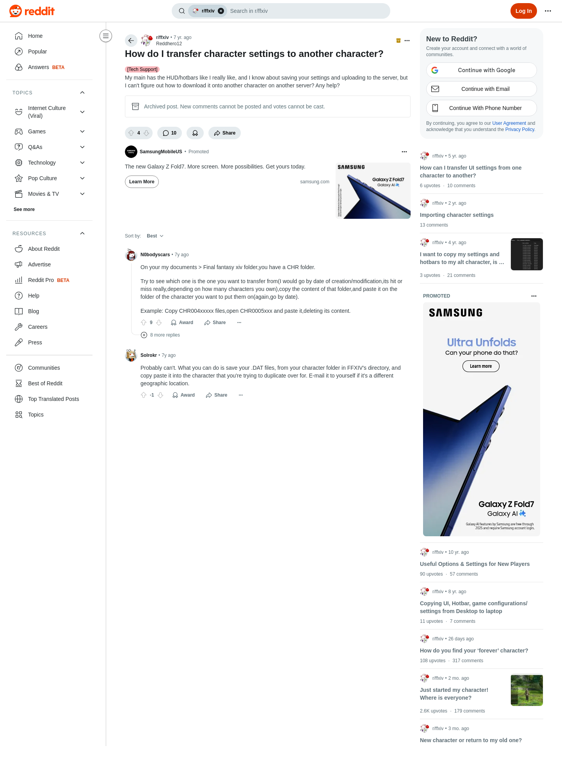
Task: Open the Sort by Best dropdown
Action: (x=155, y=236)
